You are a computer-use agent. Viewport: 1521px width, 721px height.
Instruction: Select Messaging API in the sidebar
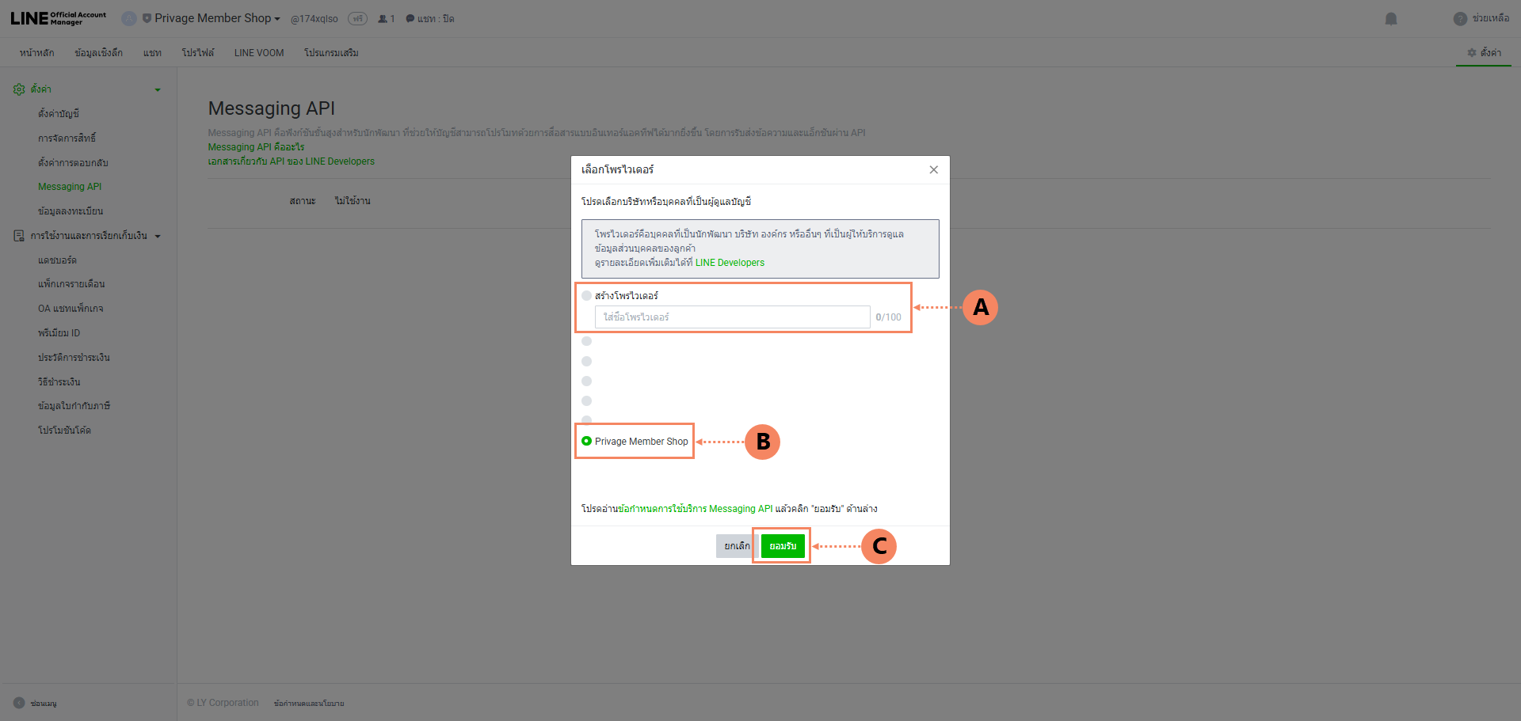[x=70, y=187]
